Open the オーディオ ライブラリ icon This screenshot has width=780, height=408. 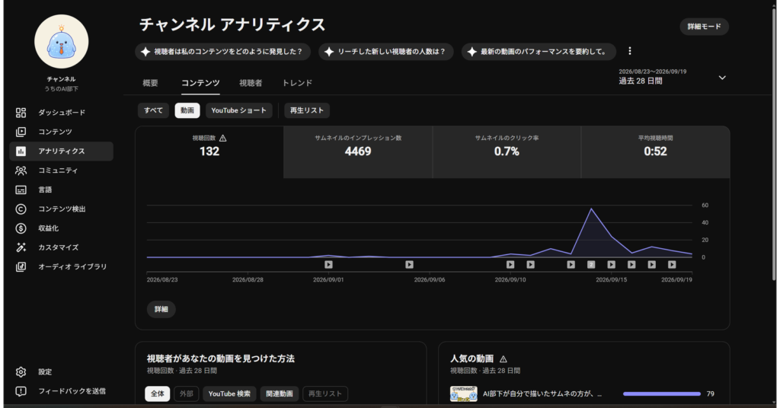point(21,267)
